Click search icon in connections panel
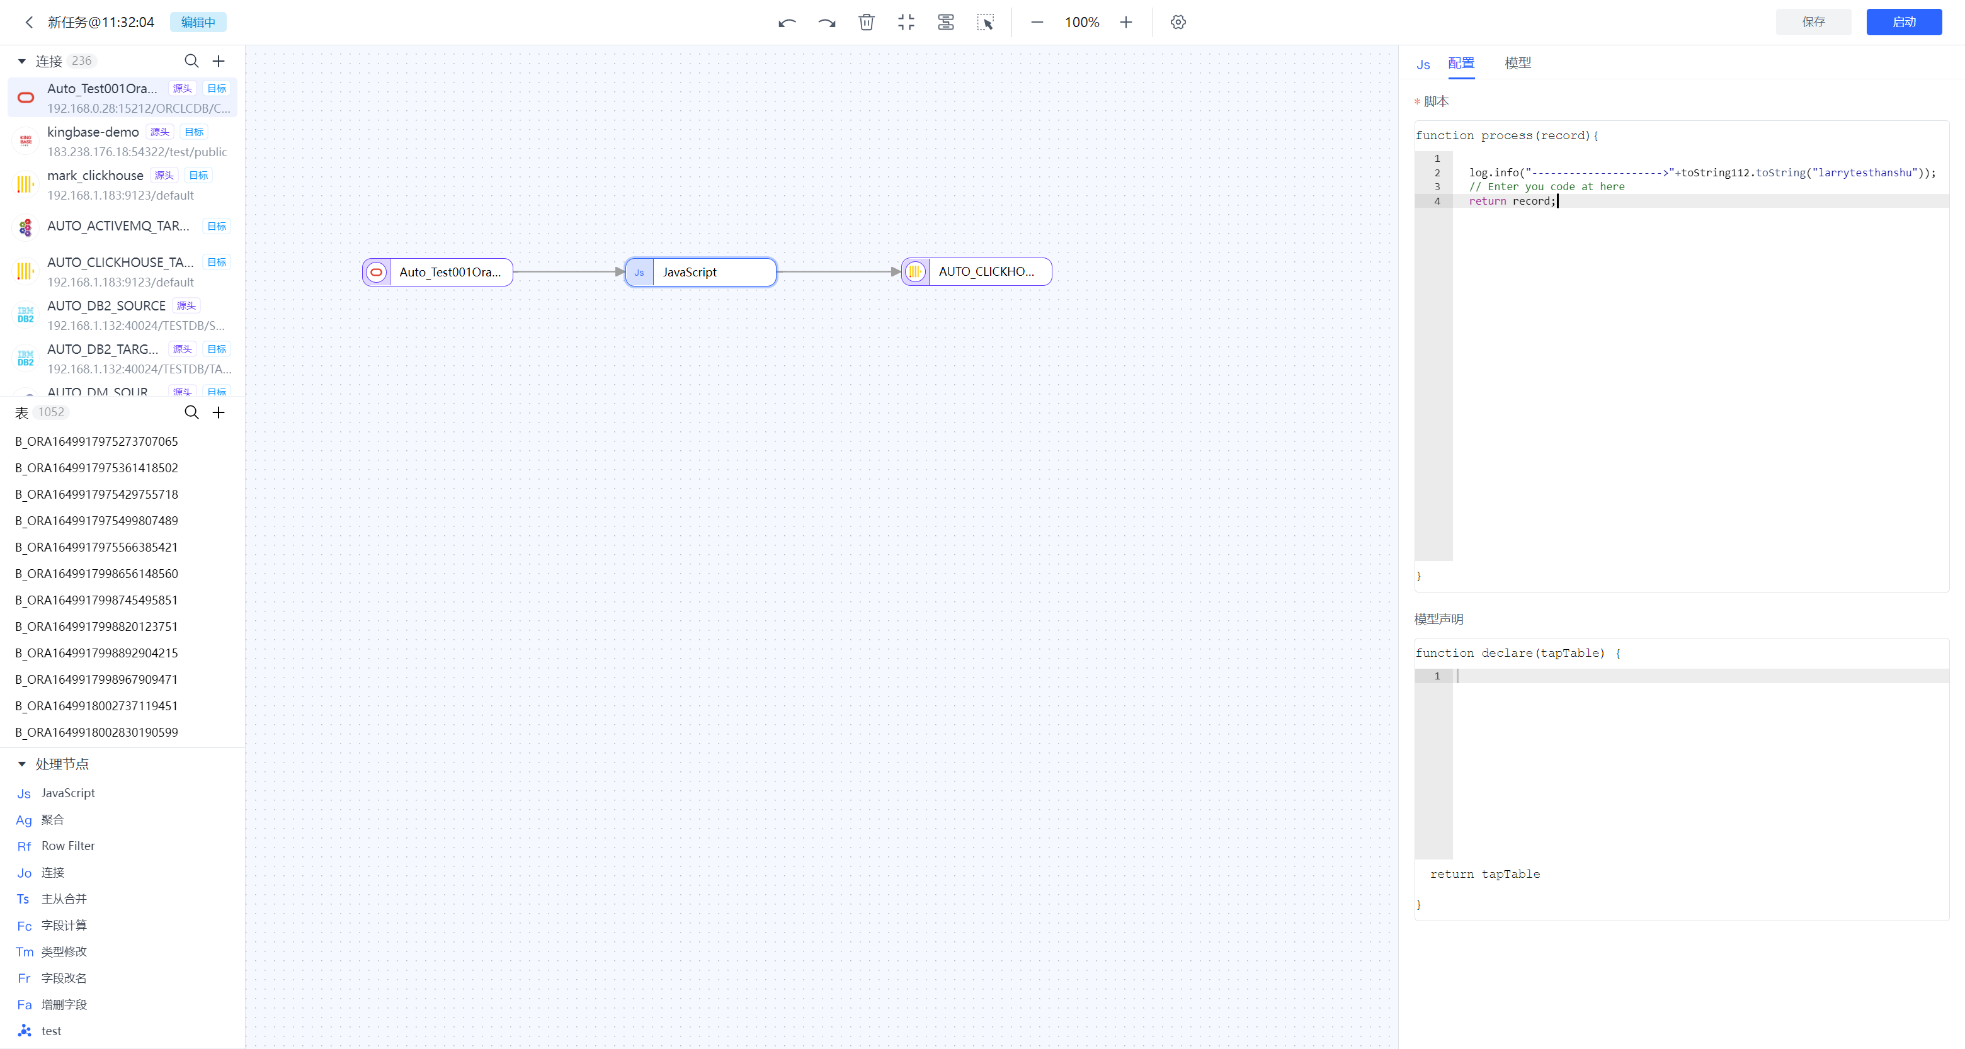 click(x=191, y=61)
